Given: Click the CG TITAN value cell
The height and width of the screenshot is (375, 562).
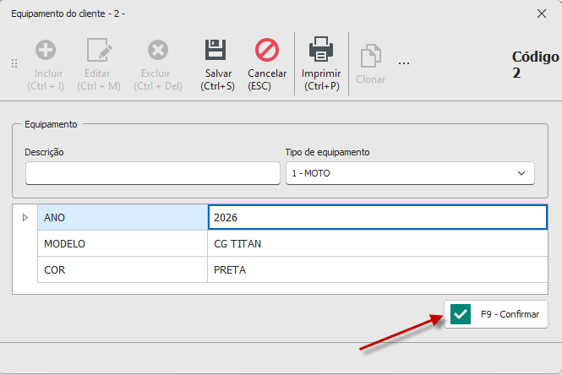Looking at the screenshot, I should tap(378, 243).
